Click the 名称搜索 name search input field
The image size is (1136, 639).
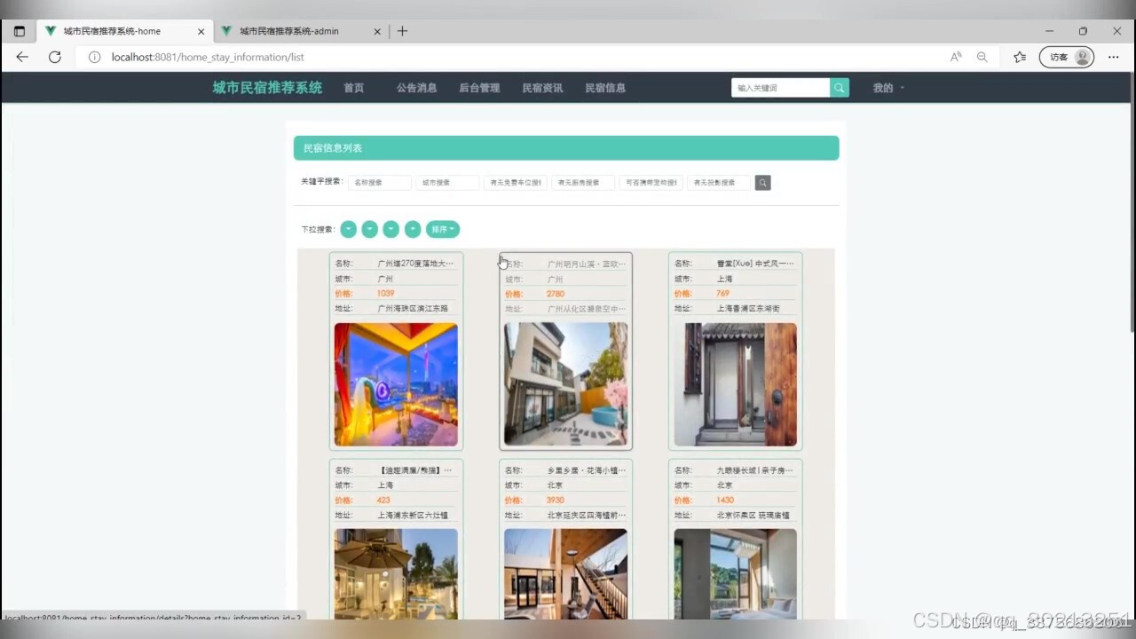point(380,182)
